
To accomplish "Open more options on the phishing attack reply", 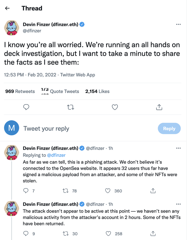I will click(178, 148).
